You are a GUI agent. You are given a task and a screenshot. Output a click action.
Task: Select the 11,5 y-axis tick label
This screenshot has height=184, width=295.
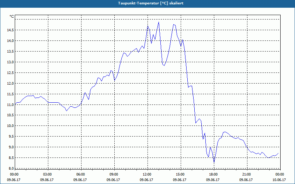tap(11, 94)
